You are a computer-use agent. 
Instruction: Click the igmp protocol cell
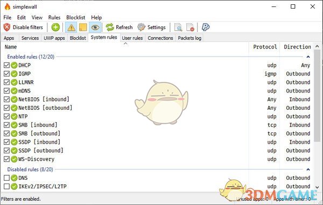[270, 74]
